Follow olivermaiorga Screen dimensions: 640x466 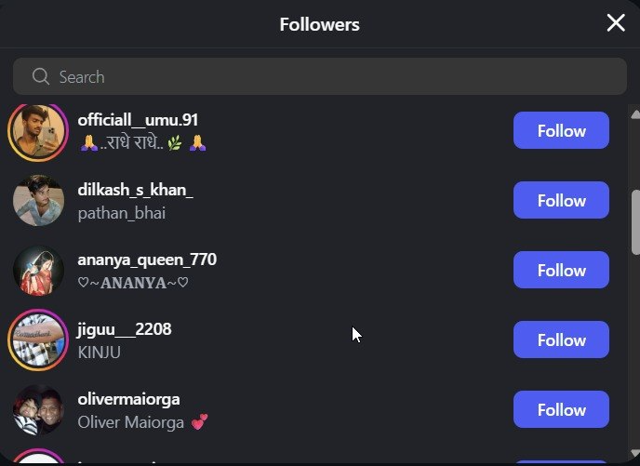pos(561,409)
